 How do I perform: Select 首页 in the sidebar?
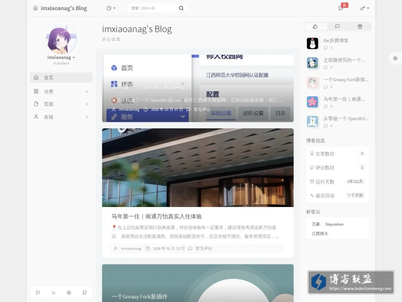point(61,78)
